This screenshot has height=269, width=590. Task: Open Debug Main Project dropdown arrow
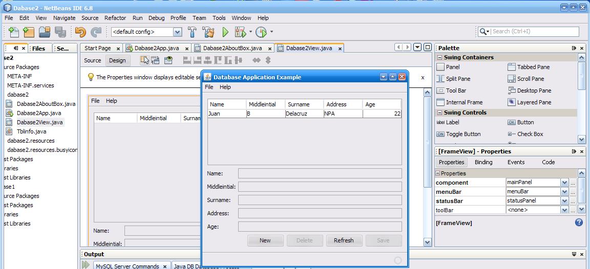coord(250,32)
